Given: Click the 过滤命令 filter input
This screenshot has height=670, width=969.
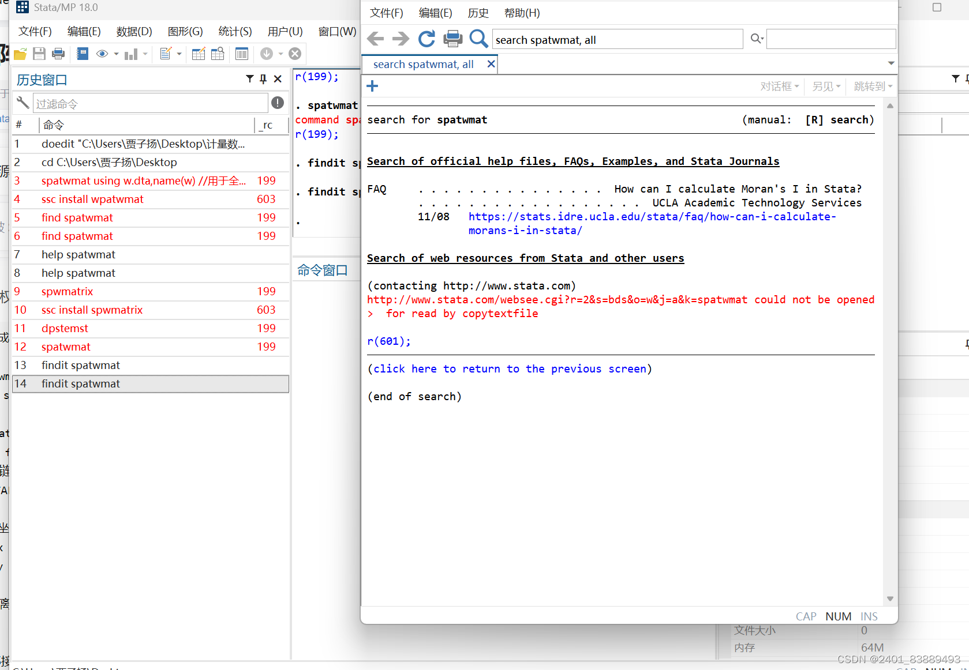Looking at the screenshot, I should coord(151,103).
